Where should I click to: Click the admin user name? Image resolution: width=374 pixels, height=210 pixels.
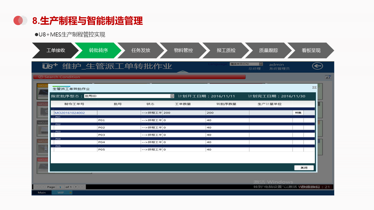pyautogui.click(x=276, y=64)
